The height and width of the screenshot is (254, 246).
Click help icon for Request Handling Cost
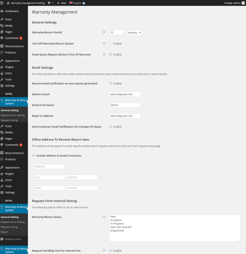(x=104, y=251)
